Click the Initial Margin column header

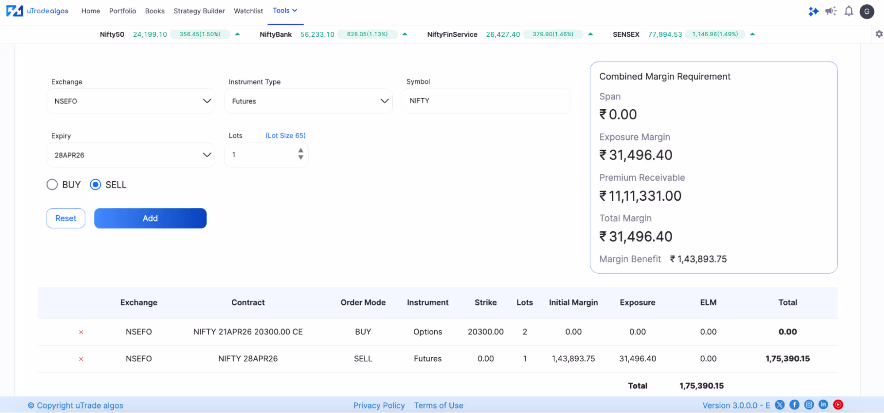573,302
